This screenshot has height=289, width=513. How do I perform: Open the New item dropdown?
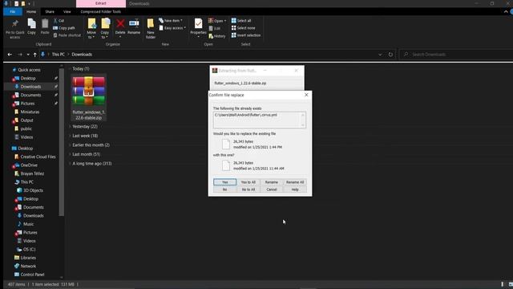point(171,21)
